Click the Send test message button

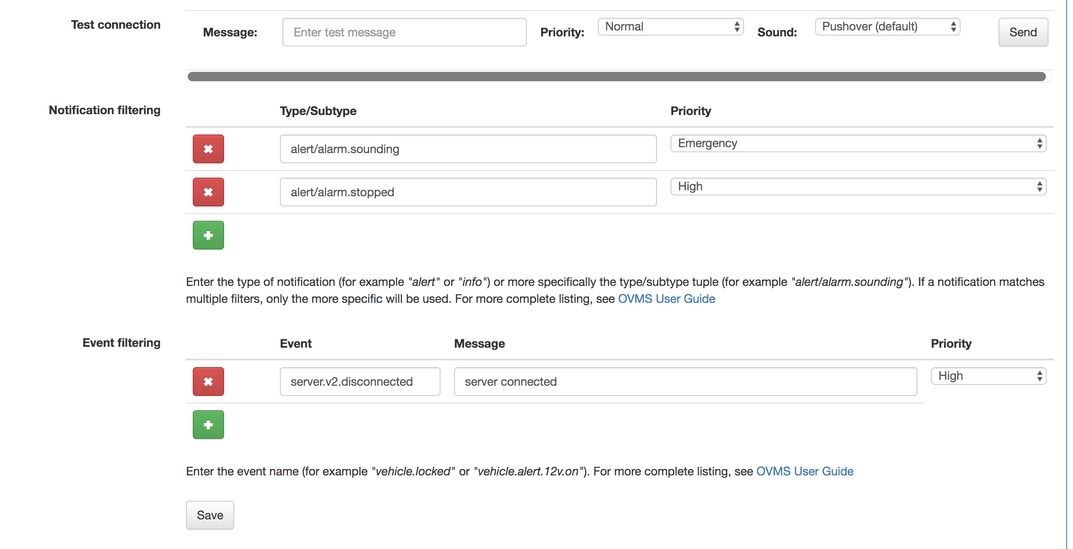pos(1023,32)
